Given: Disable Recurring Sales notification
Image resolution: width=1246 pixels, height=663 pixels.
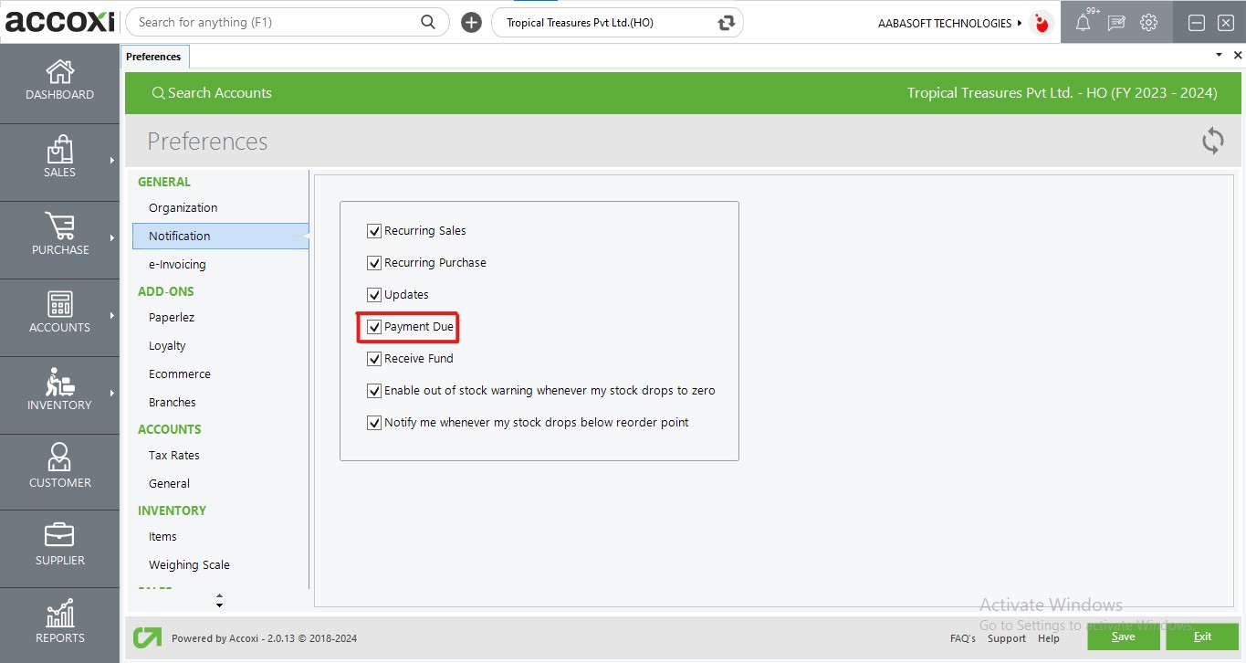Looking at the screenshot, I should [x=374, y=231].
